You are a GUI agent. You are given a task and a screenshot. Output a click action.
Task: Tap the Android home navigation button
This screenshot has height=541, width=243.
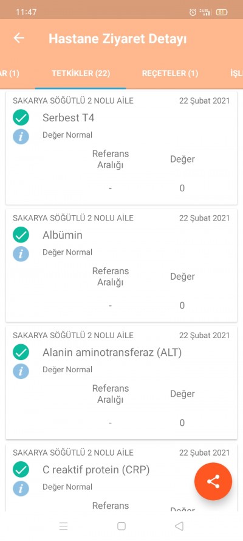(121, 526)
